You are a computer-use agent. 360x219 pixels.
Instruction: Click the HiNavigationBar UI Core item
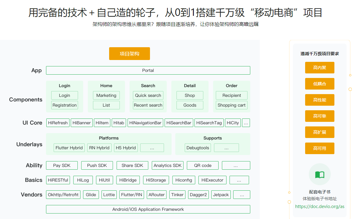[145, 123]
